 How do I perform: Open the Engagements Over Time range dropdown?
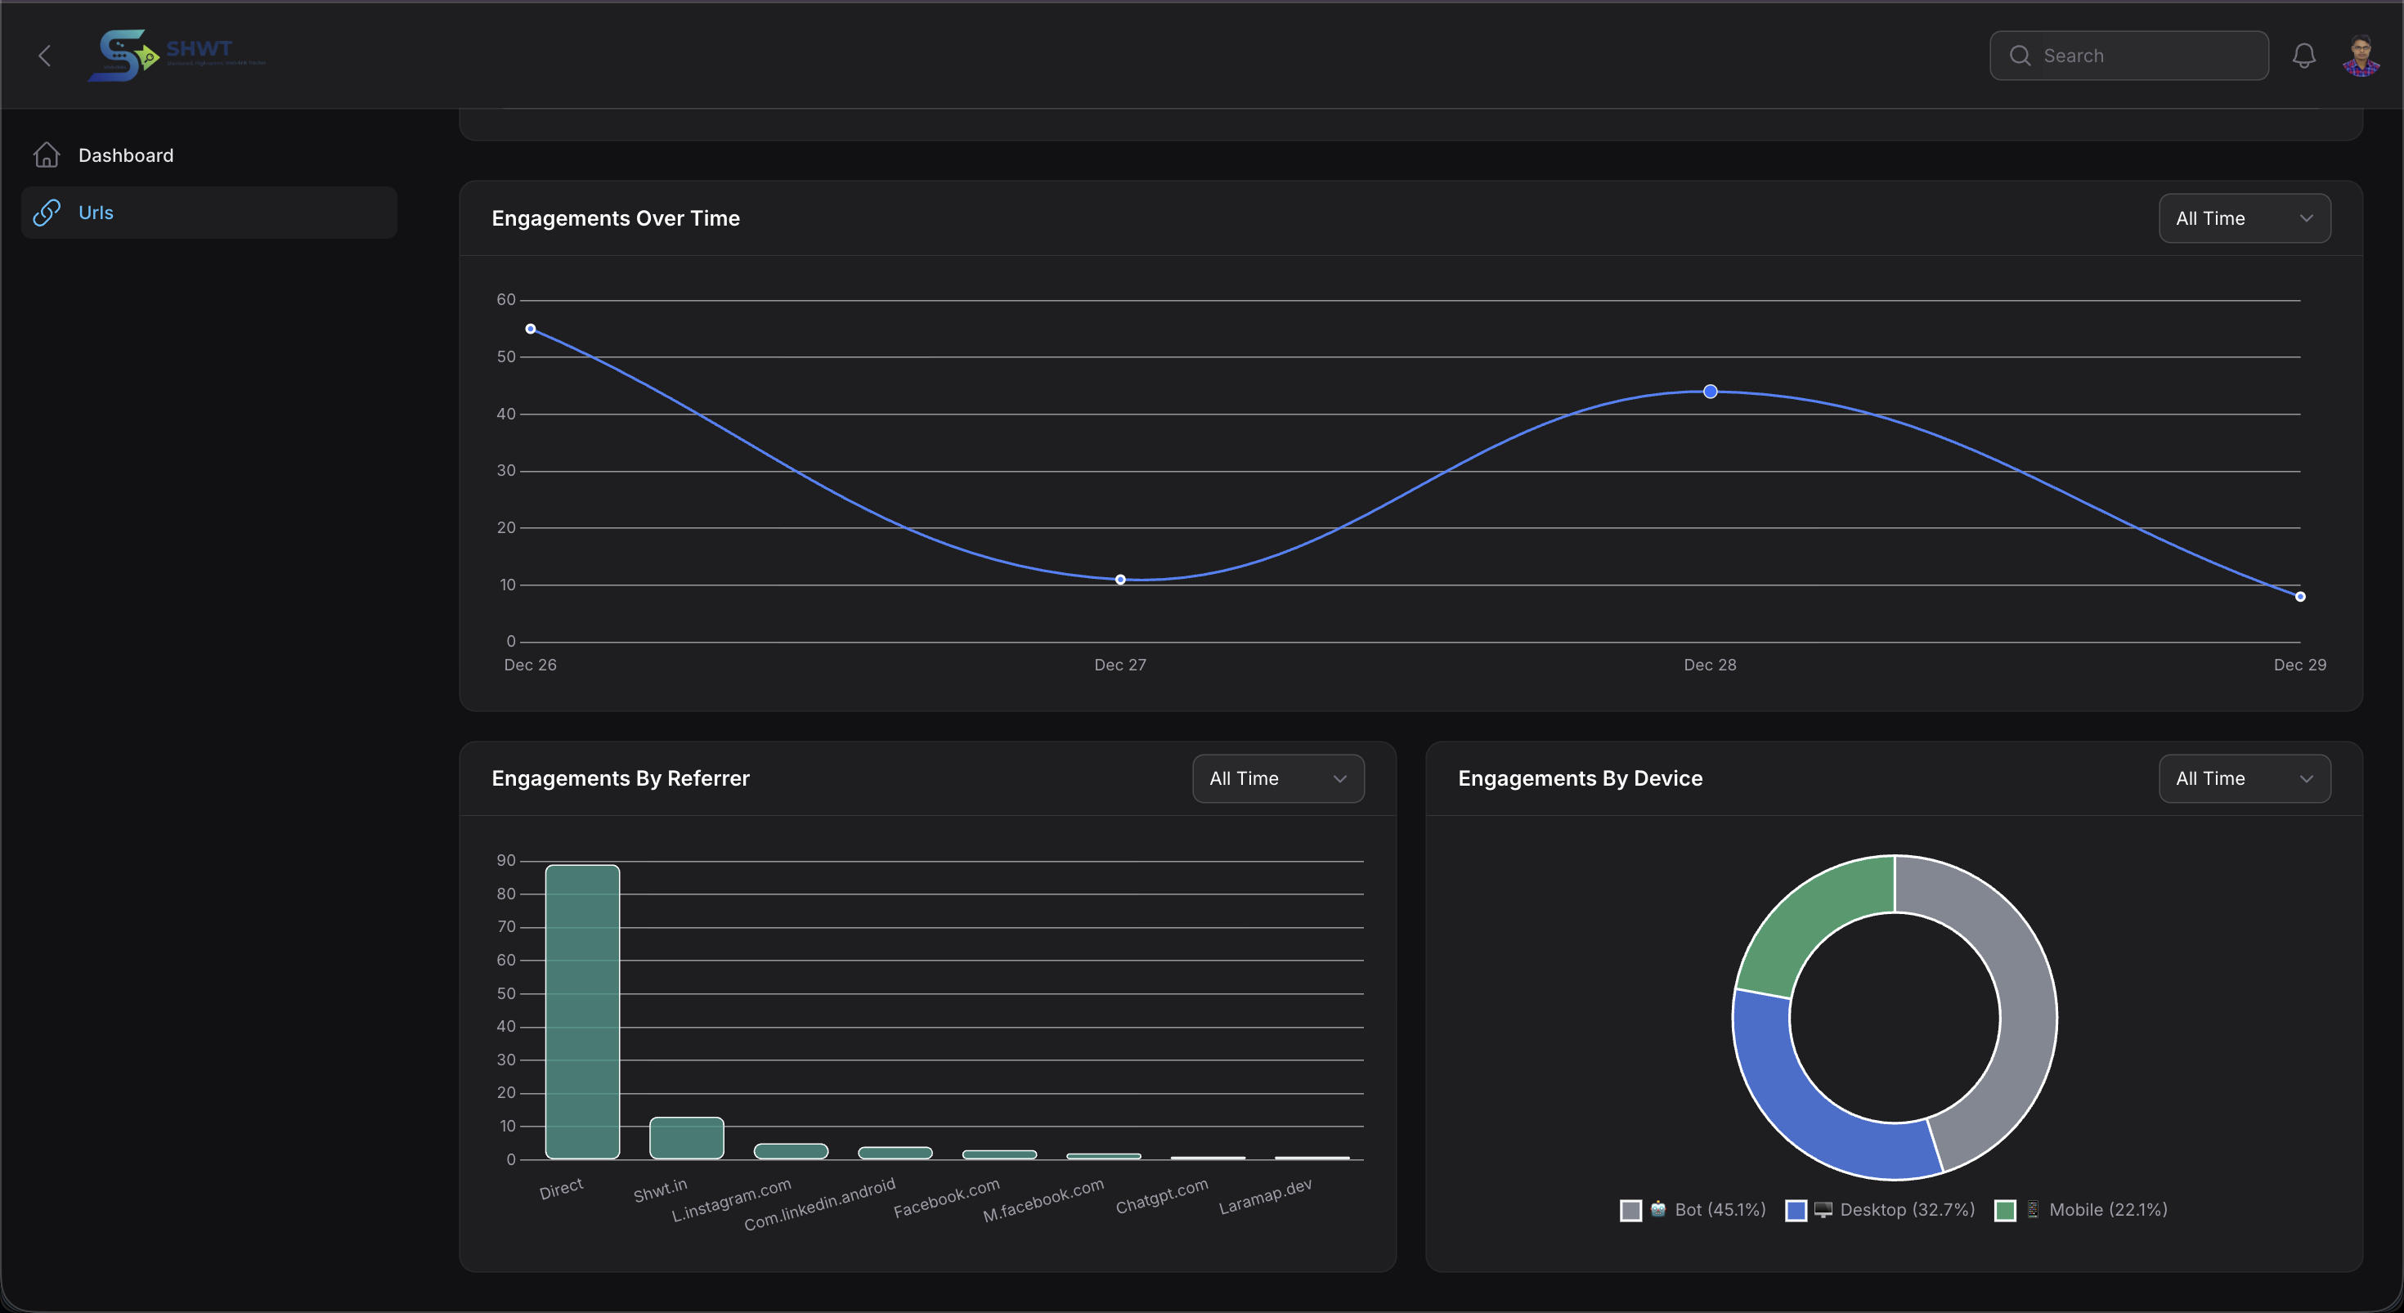tap(2244, 218)
